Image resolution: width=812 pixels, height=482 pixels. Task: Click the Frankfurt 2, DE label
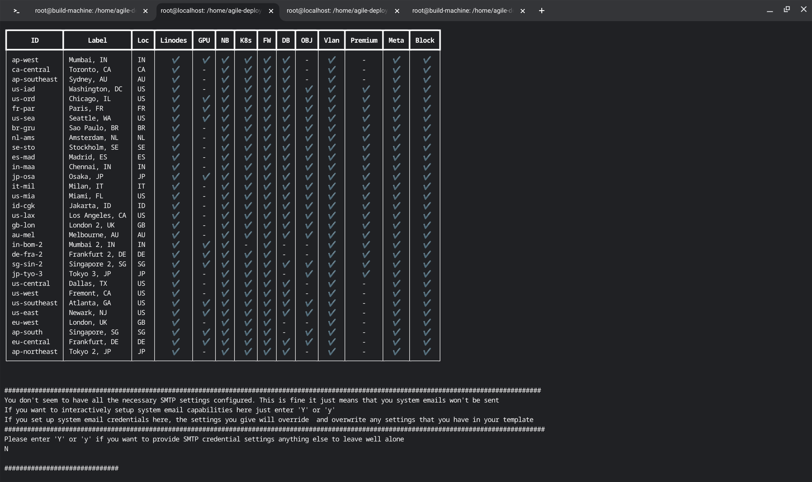click(x=97, y=255)
